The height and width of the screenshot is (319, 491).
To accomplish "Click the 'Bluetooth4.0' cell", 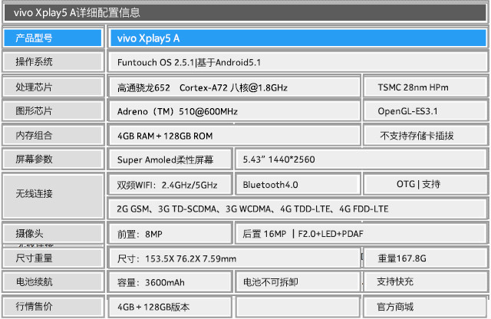I will click(x=297, y=185).
